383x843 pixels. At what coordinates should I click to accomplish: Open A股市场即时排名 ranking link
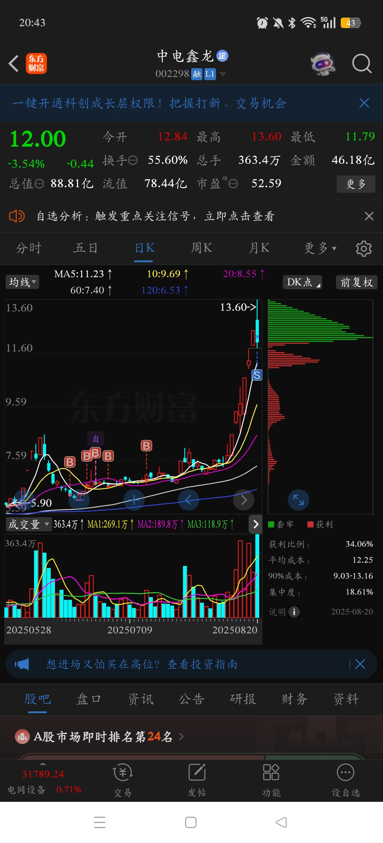click(x=100, y=737)
